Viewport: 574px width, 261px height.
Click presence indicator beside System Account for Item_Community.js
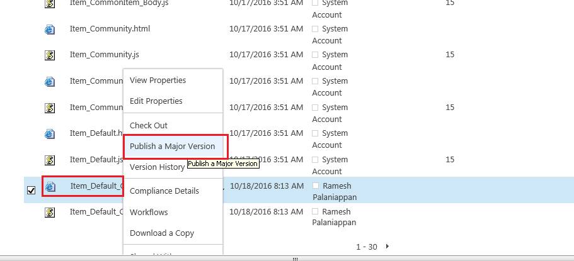pyautogui.click(x=315, y=55)
